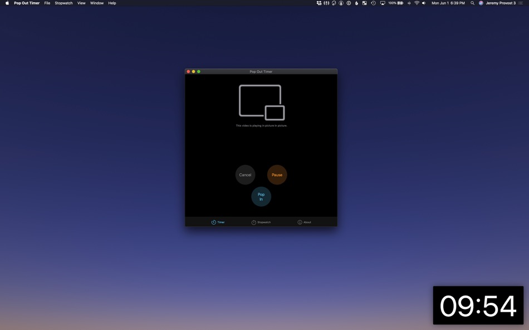This screenshot has width=529, height=330.
Task: Switch to the Timer tab
Action: [x=218, y=222]
